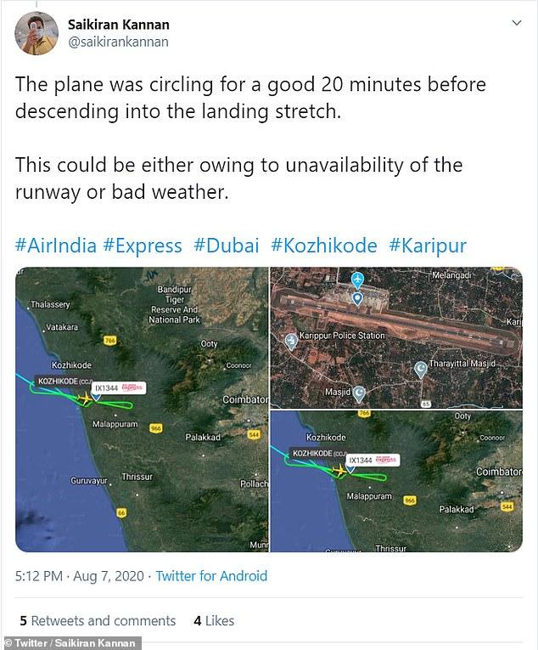Open the #Express hashtag
538x650 pixels.
(x=143, y=246)
